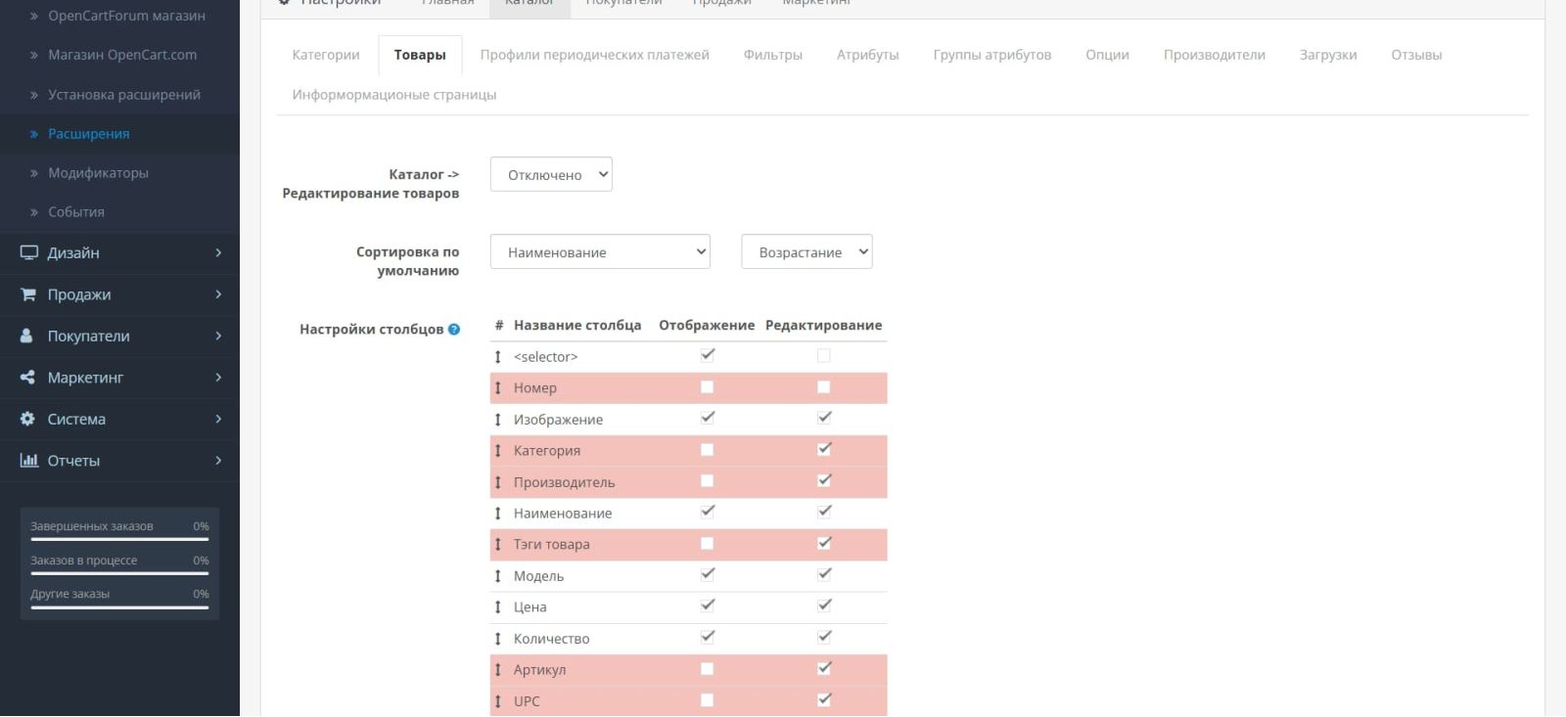Screen dimensions: 1566x717
Task: Expand the Дизайн menu chevron
Action: [x=218, y=252]
